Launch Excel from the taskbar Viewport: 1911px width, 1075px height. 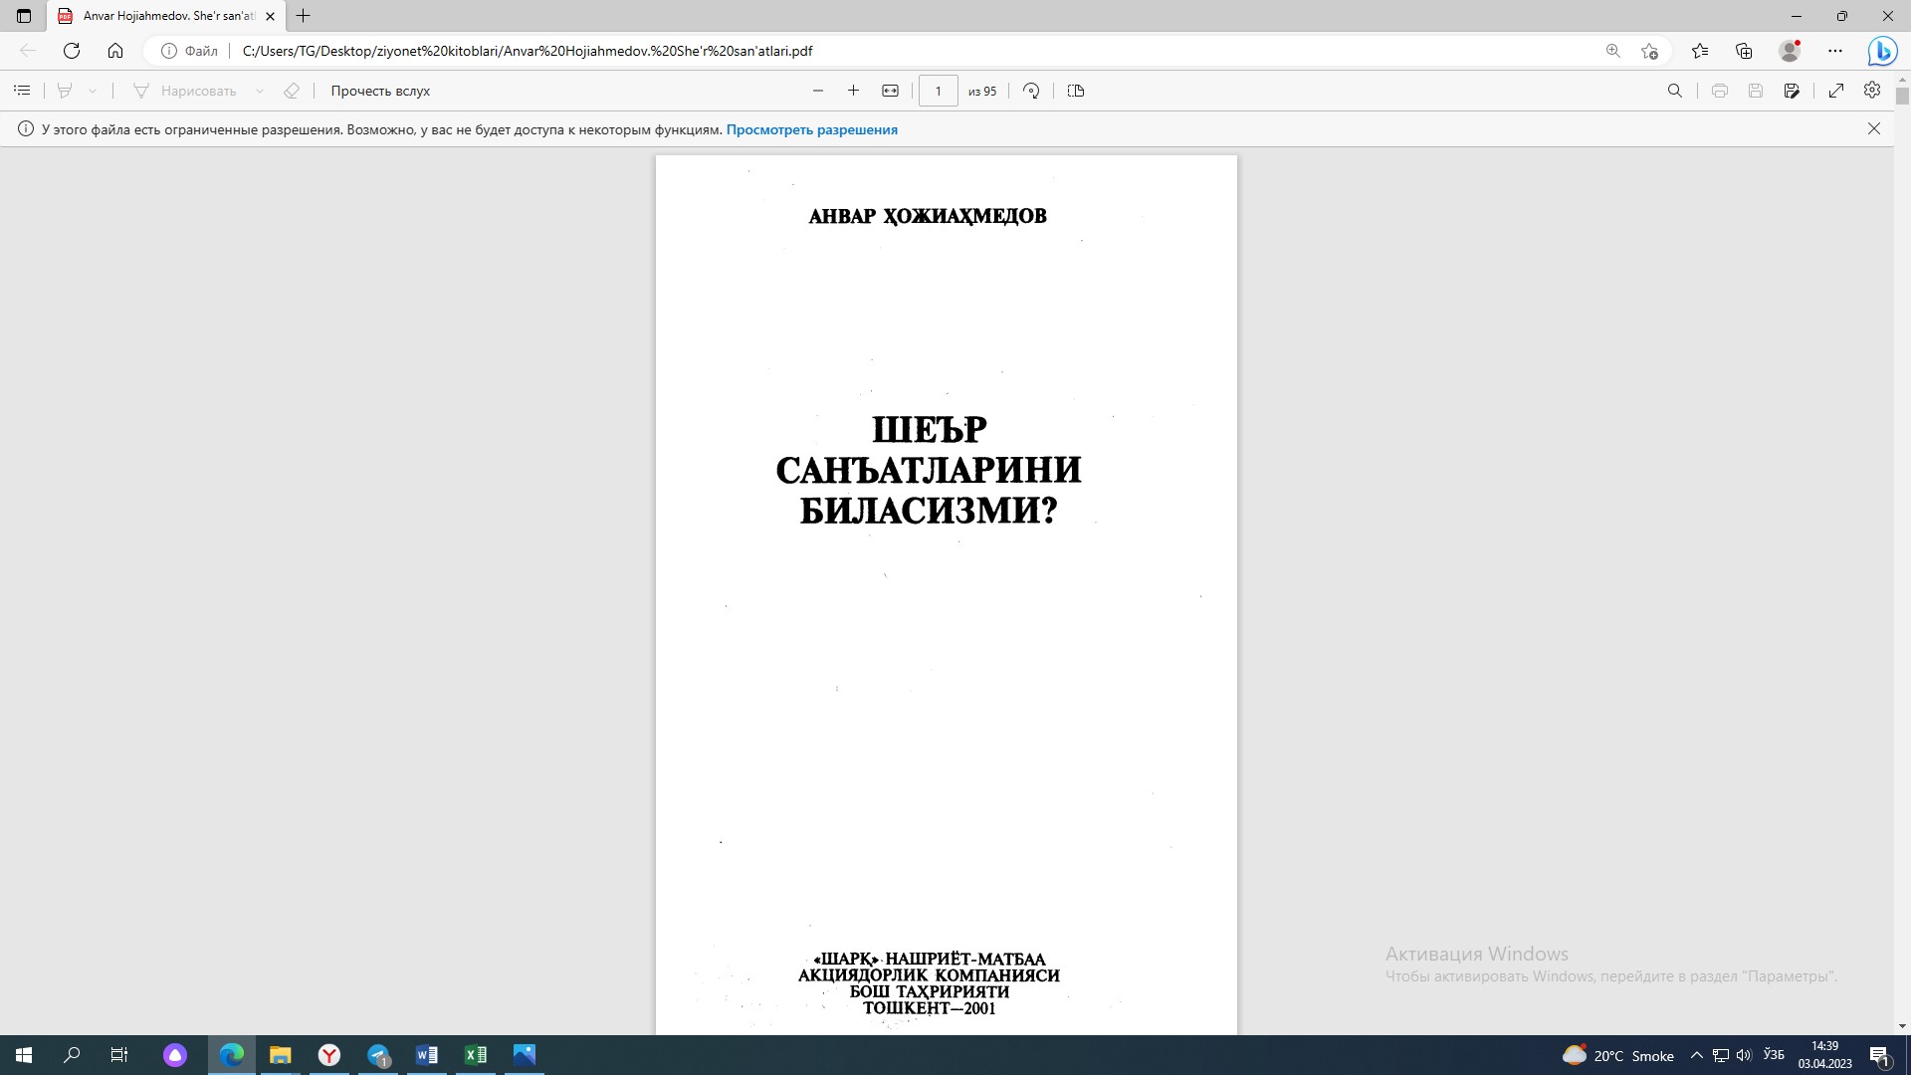pos(476,1054)
